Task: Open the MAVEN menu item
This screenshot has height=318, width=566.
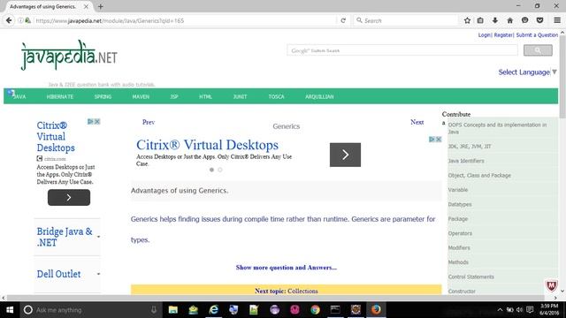Action: pyautogui.click(x=141, y=96)
